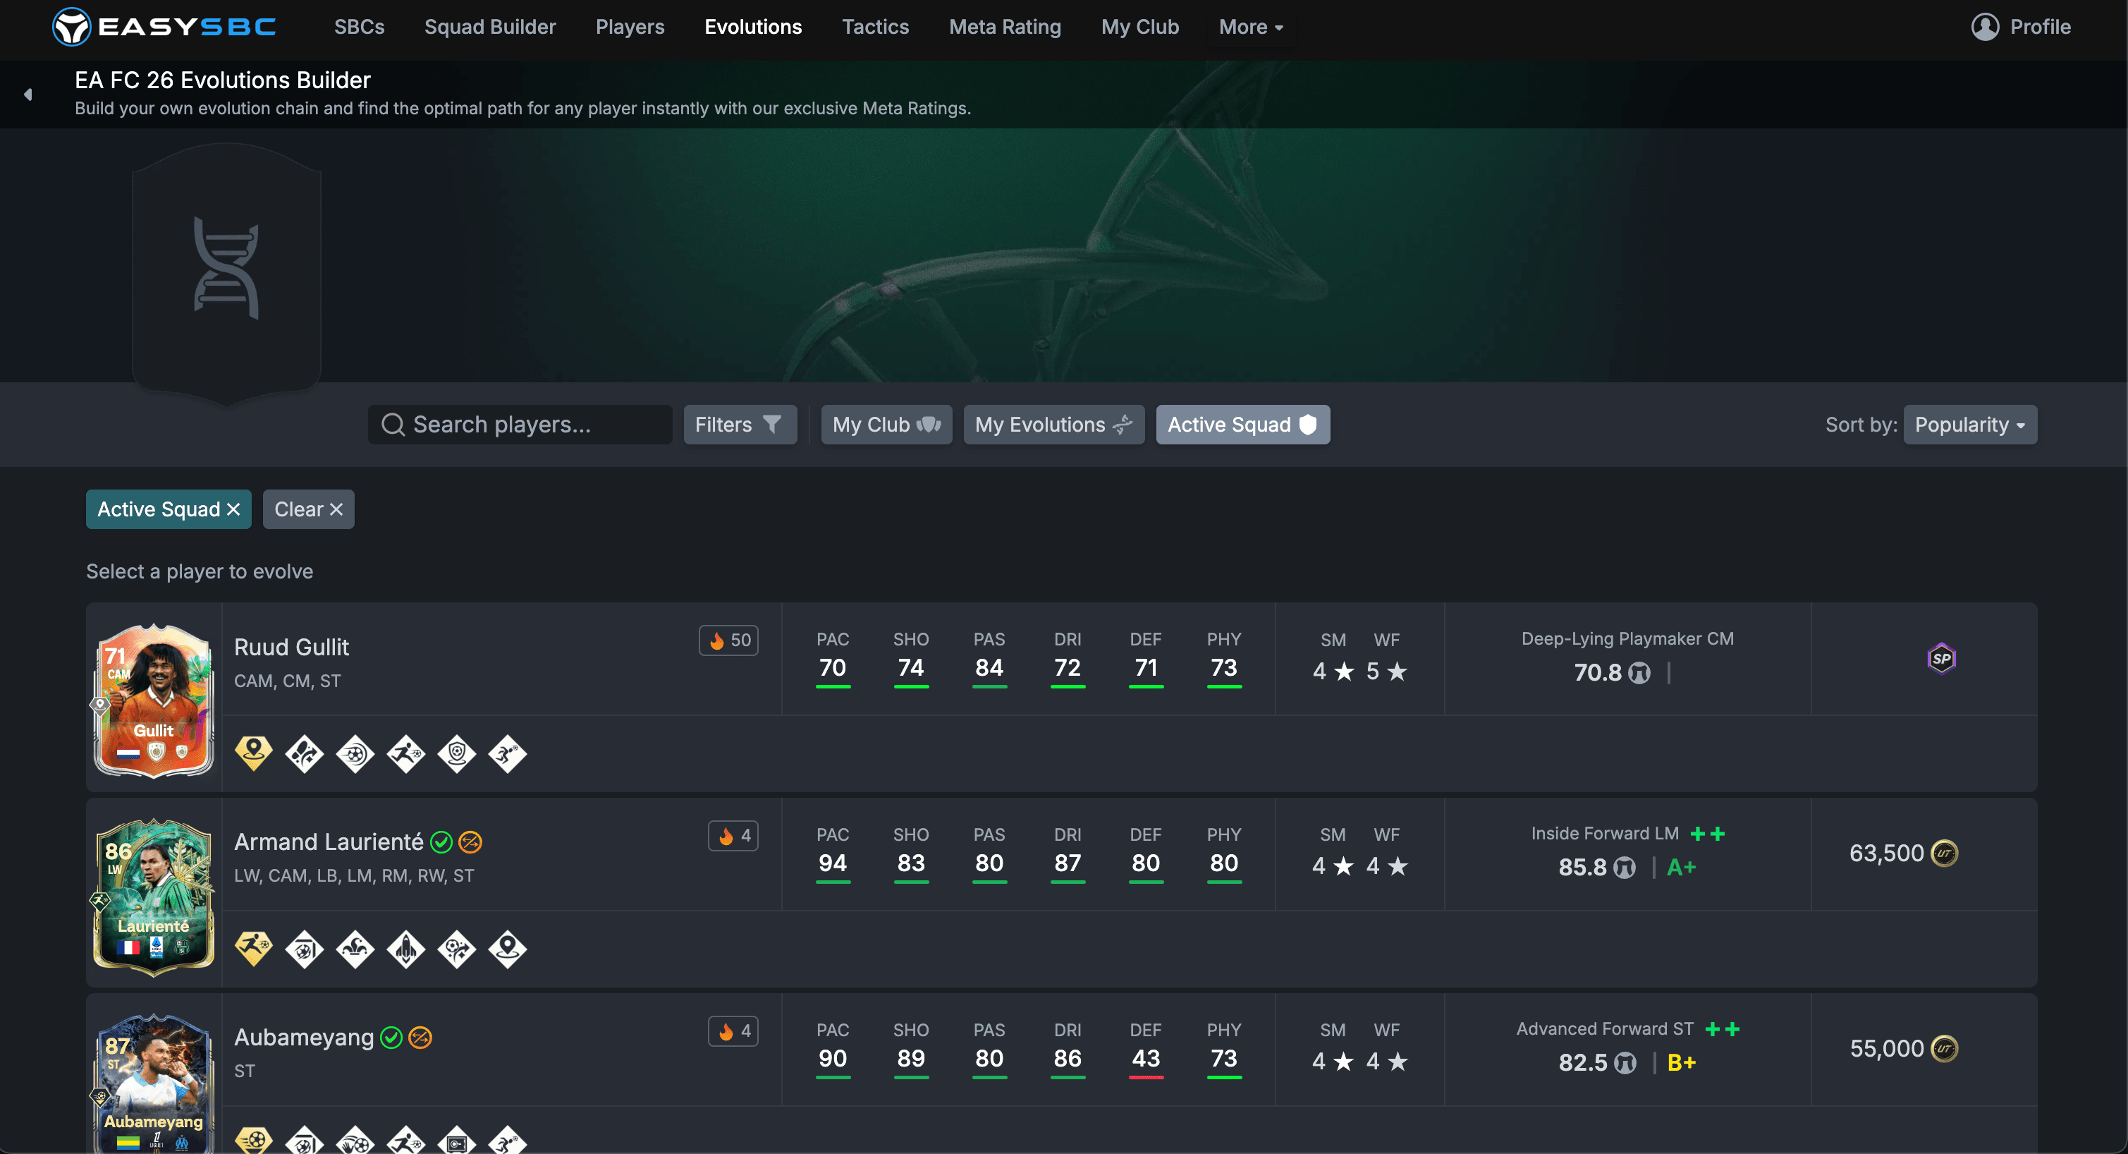Image resolution: width=2128 pixels, height=1154 pixels.
Task: Click Aubameyang's orange untradeable icon
Action: click(x=420, y=1037)
